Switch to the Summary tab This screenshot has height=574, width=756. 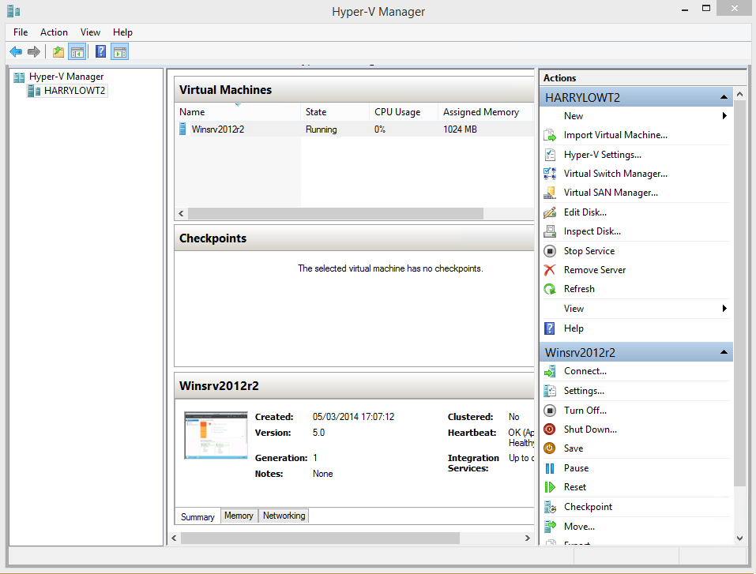(x=197, y=516)
